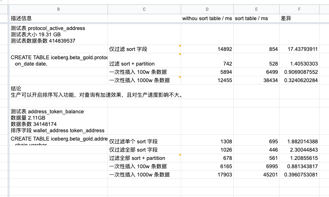The height and width of the screenshot is (197, 329).
Task: Select the cell containing 38434
Action: click(256, 80)
